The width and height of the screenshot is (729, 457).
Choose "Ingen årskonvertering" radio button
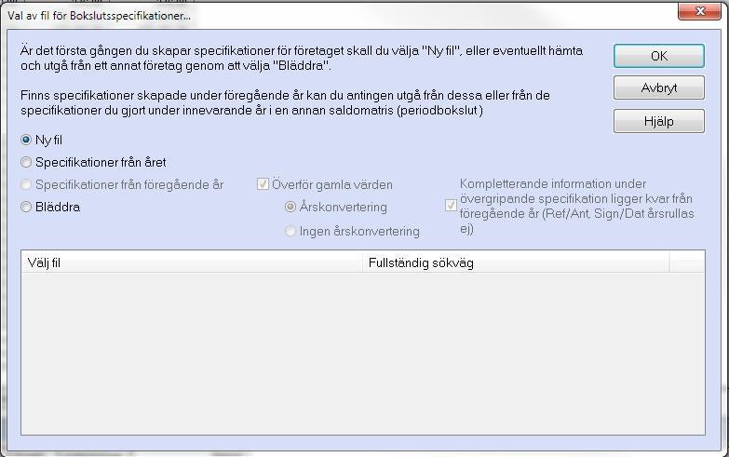(x=290, y=231)
